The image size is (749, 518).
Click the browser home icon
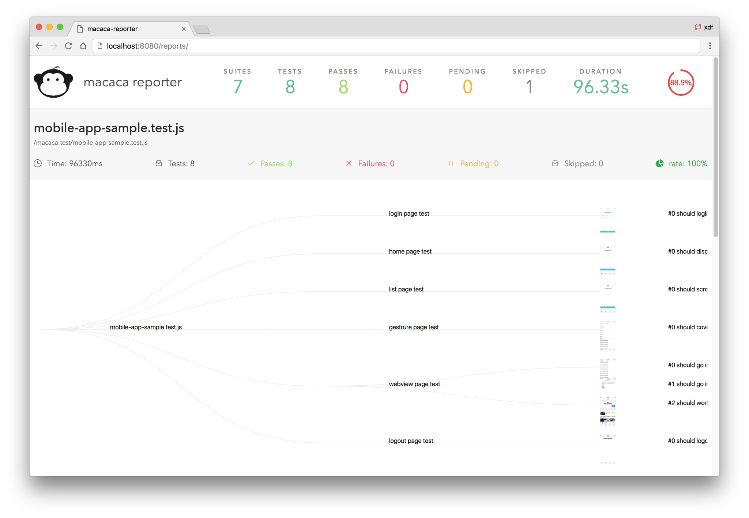pos(83,46)
